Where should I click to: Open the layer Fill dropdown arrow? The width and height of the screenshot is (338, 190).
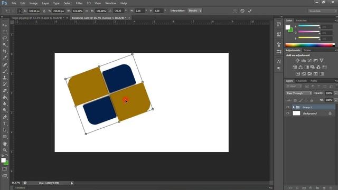[x=336, y=100]
